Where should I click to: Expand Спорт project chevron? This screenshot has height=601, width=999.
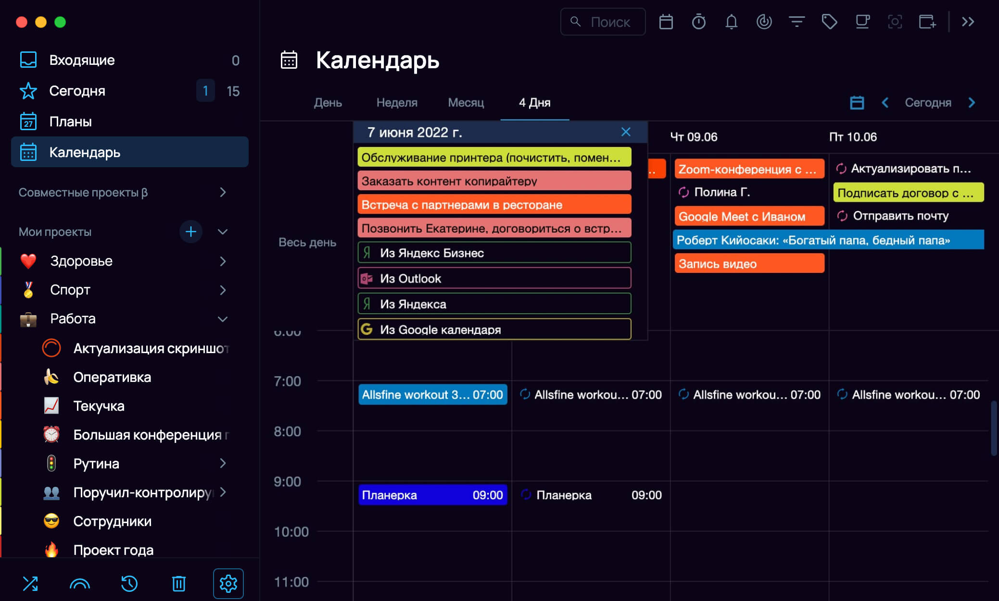223,290
